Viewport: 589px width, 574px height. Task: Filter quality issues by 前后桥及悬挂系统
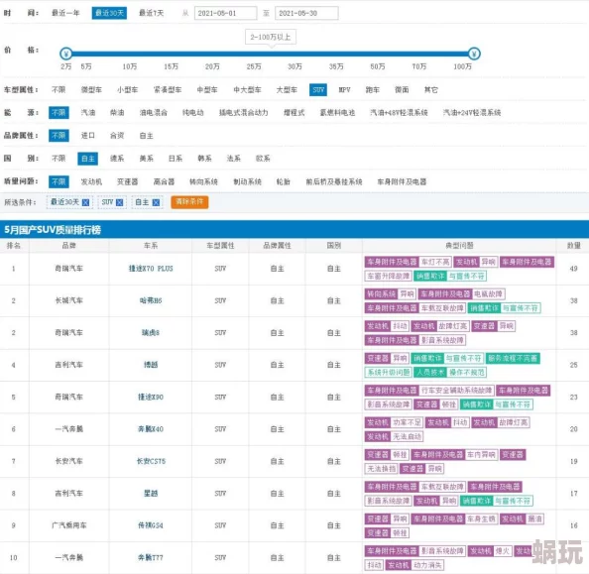(x=334, y=181)
